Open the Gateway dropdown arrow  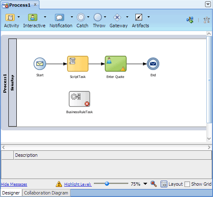(x=127, y=17)
